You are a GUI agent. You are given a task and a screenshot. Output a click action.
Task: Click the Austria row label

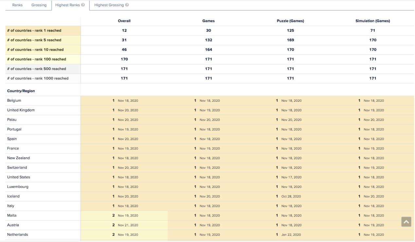click(x=13, y=225)
